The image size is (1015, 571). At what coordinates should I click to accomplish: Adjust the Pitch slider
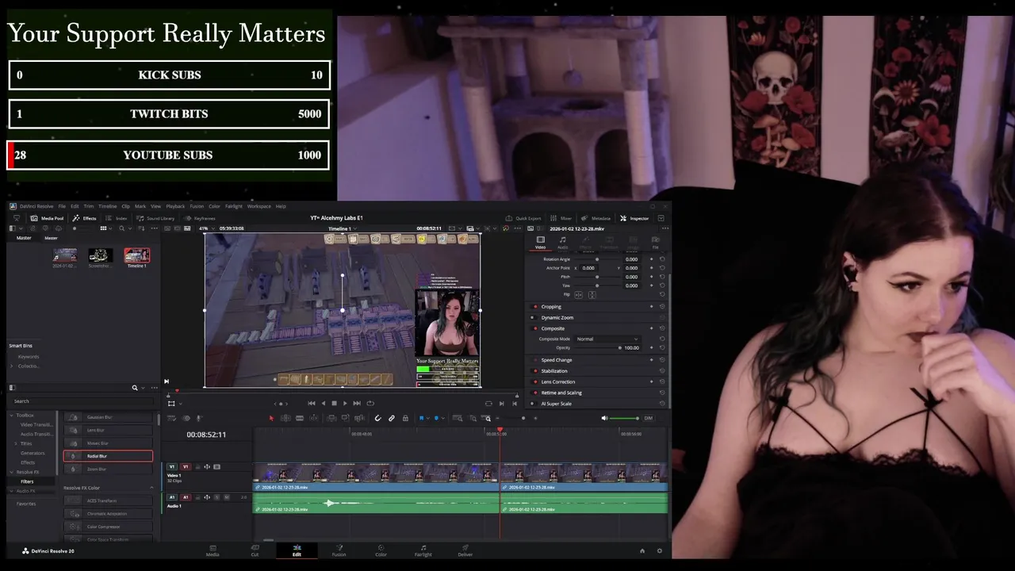point(597,277)
